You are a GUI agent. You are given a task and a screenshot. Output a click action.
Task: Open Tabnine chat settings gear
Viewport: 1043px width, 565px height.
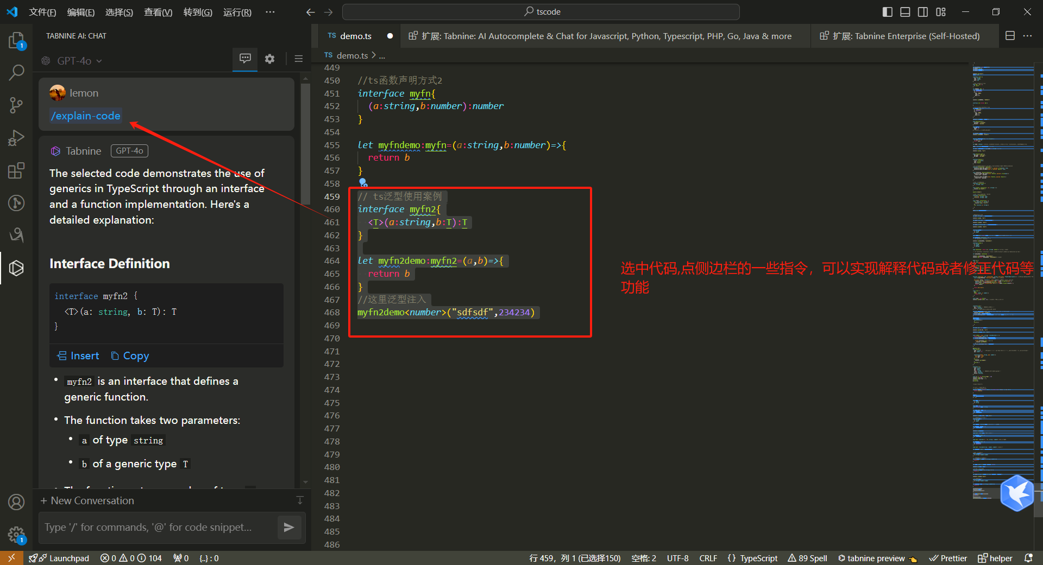(269, 59)
